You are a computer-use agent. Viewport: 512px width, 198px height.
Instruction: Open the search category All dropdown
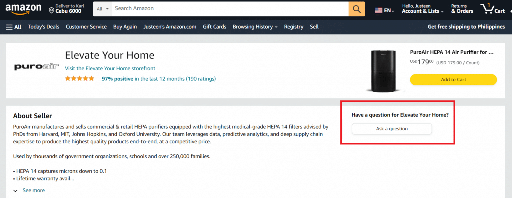pos(103,9)
